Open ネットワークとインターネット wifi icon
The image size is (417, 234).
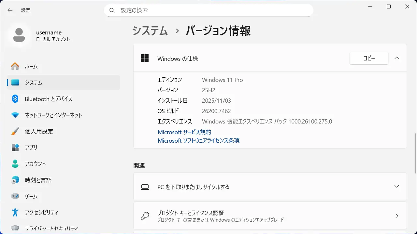pos(15,115)
